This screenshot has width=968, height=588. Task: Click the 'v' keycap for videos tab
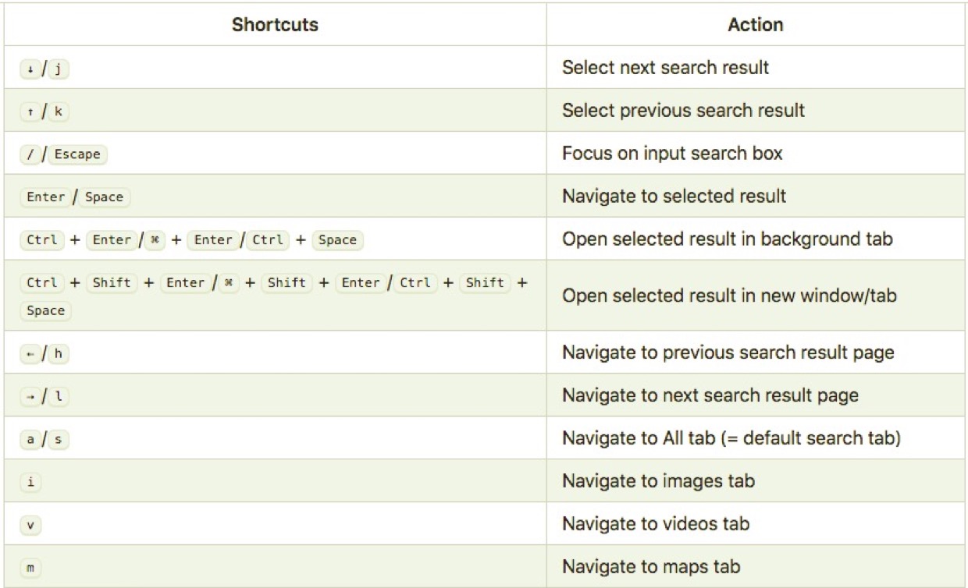click(x=30, y=524)
